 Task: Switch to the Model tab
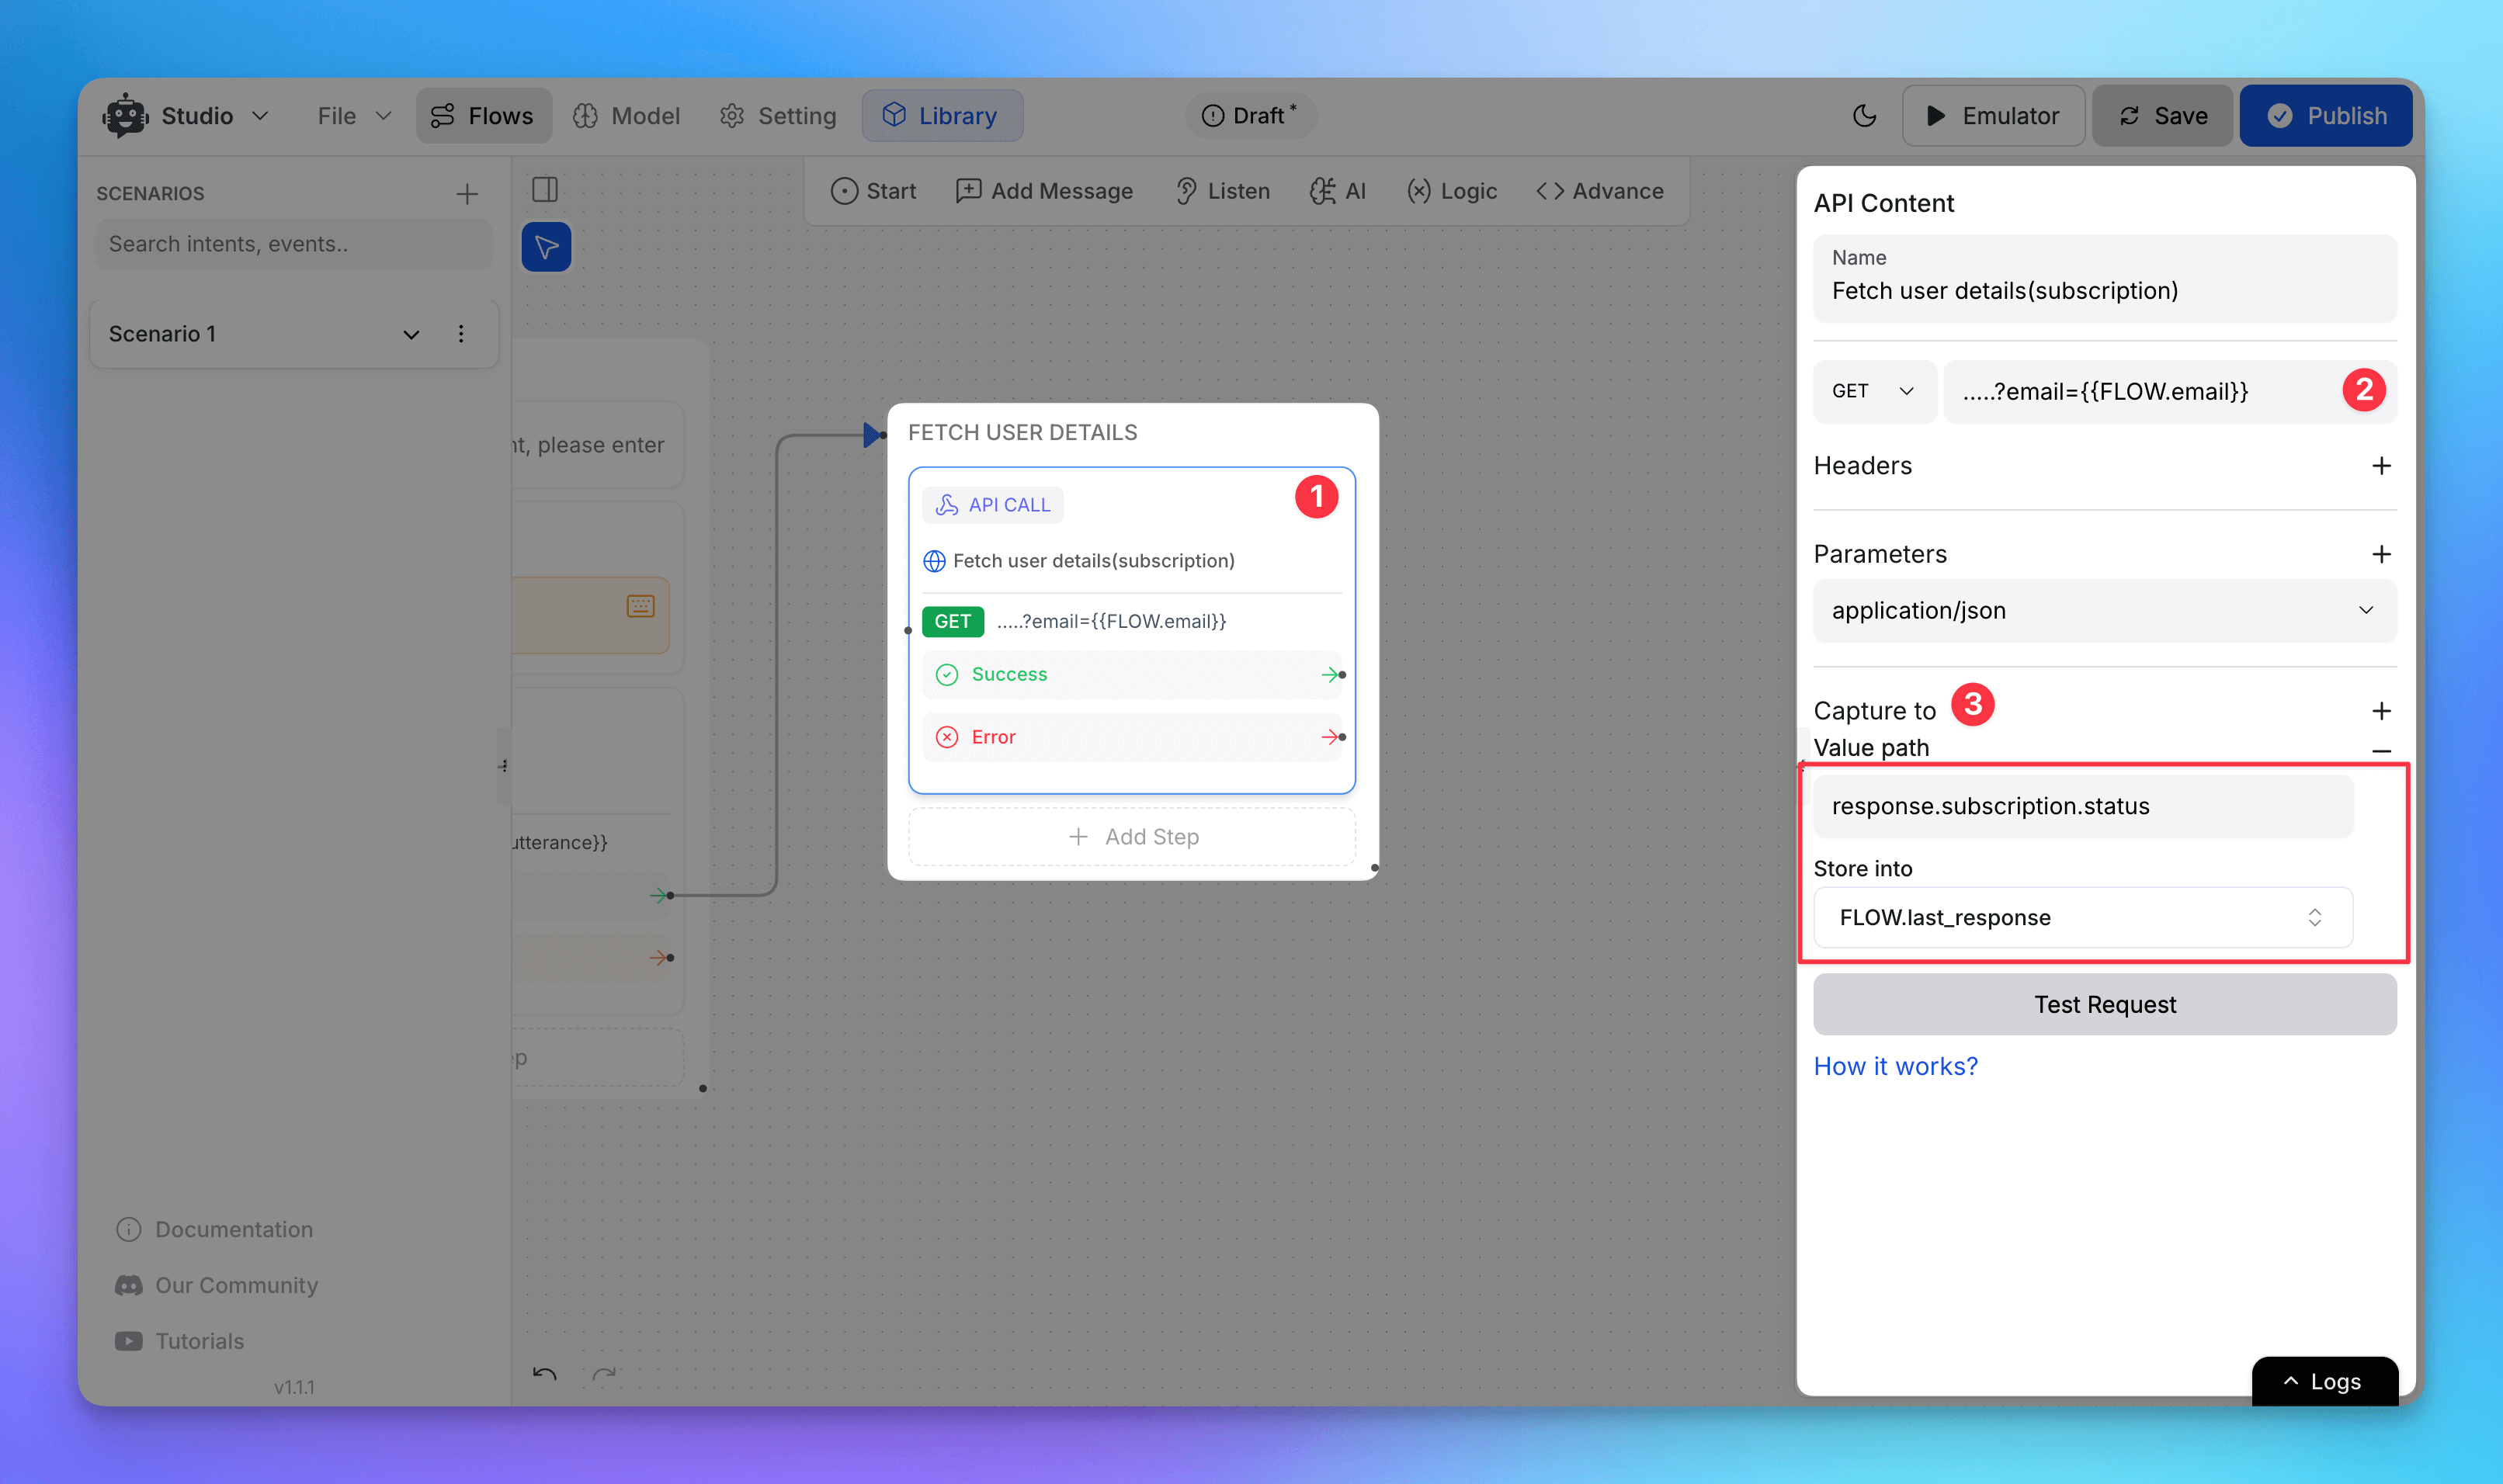[627, 116]
